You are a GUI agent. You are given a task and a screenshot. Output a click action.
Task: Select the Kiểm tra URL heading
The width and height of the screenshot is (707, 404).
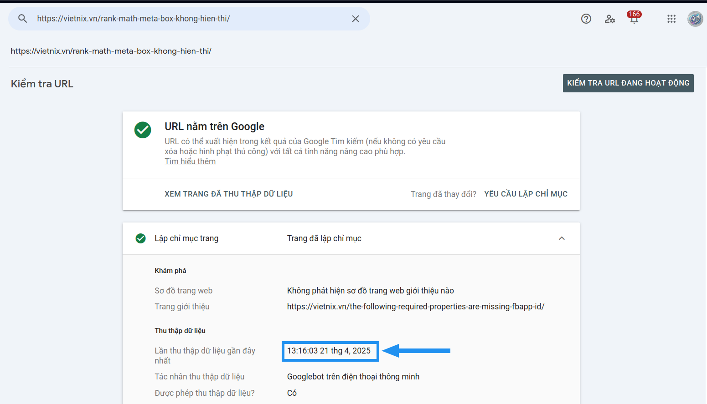coord(42,83)
